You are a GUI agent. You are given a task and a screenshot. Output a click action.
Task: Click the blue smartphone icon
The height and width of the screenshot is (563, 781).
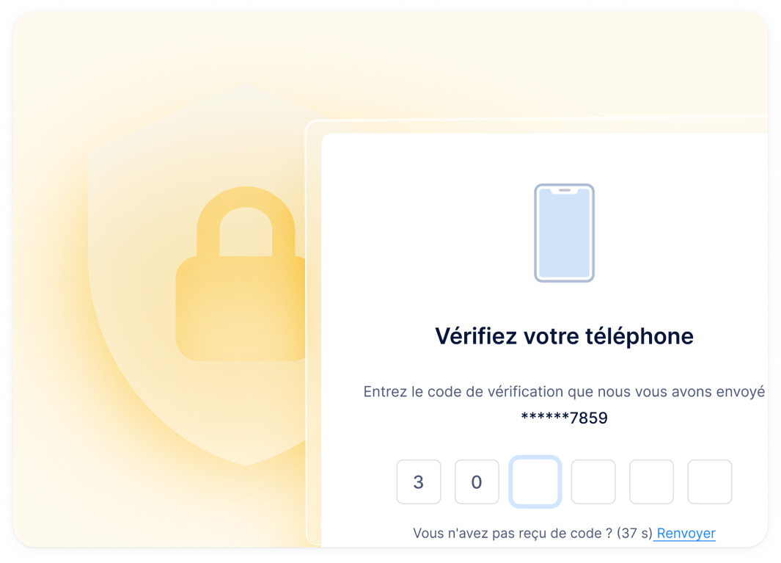click(x=563, y=233)
